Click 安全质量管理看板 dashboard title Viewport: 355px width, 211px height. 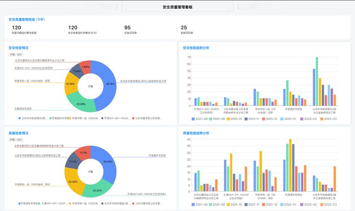[177, 7]
